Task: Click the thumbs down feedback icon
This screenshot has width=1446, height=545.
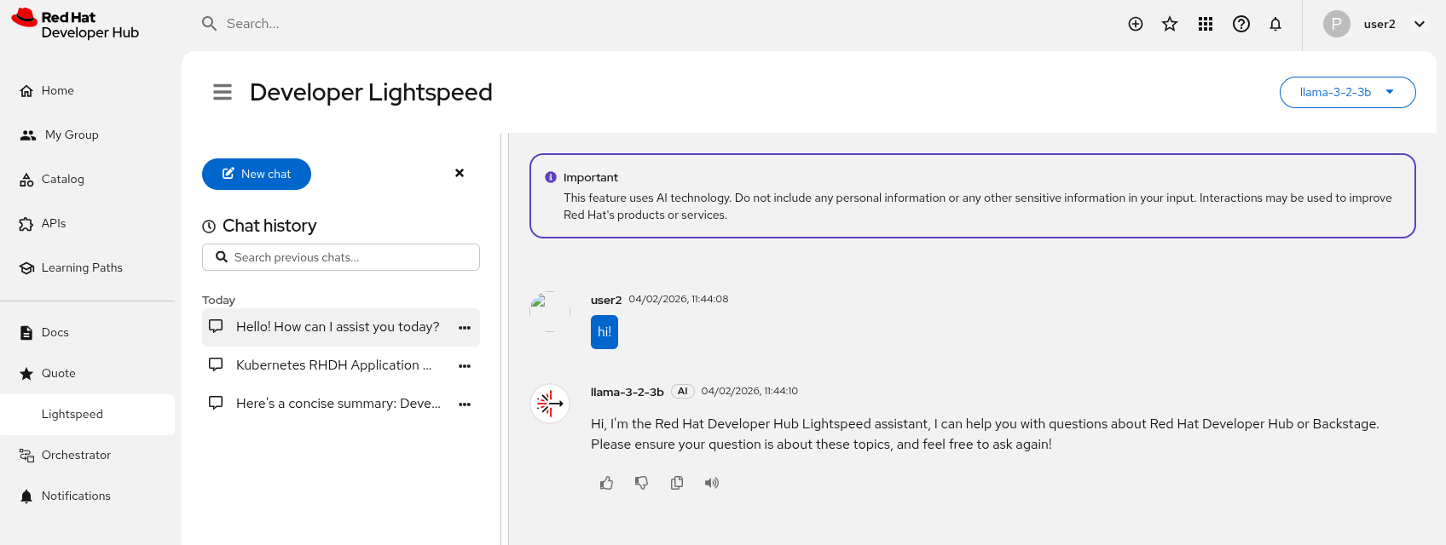Action: [642, 484]
